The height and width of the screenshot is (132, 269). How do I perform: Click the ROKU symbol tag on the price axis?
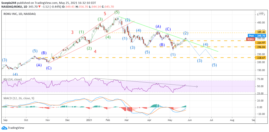point(251,39)
